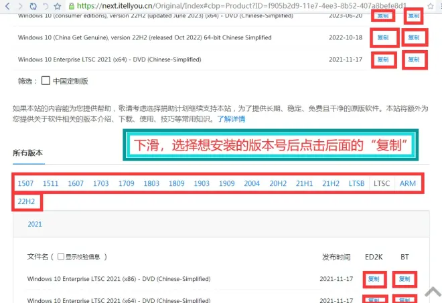This screenshot has width=442, height=303.
Task: Select the LTSB version tab
Action: tap(356, 183)
